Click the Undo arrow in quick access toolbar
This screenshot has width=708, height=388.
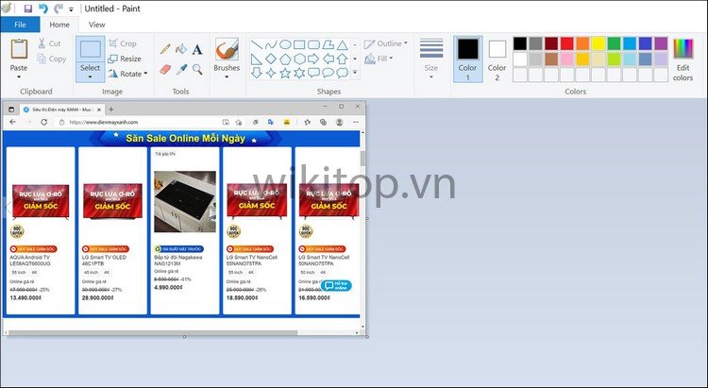[43, 8]
